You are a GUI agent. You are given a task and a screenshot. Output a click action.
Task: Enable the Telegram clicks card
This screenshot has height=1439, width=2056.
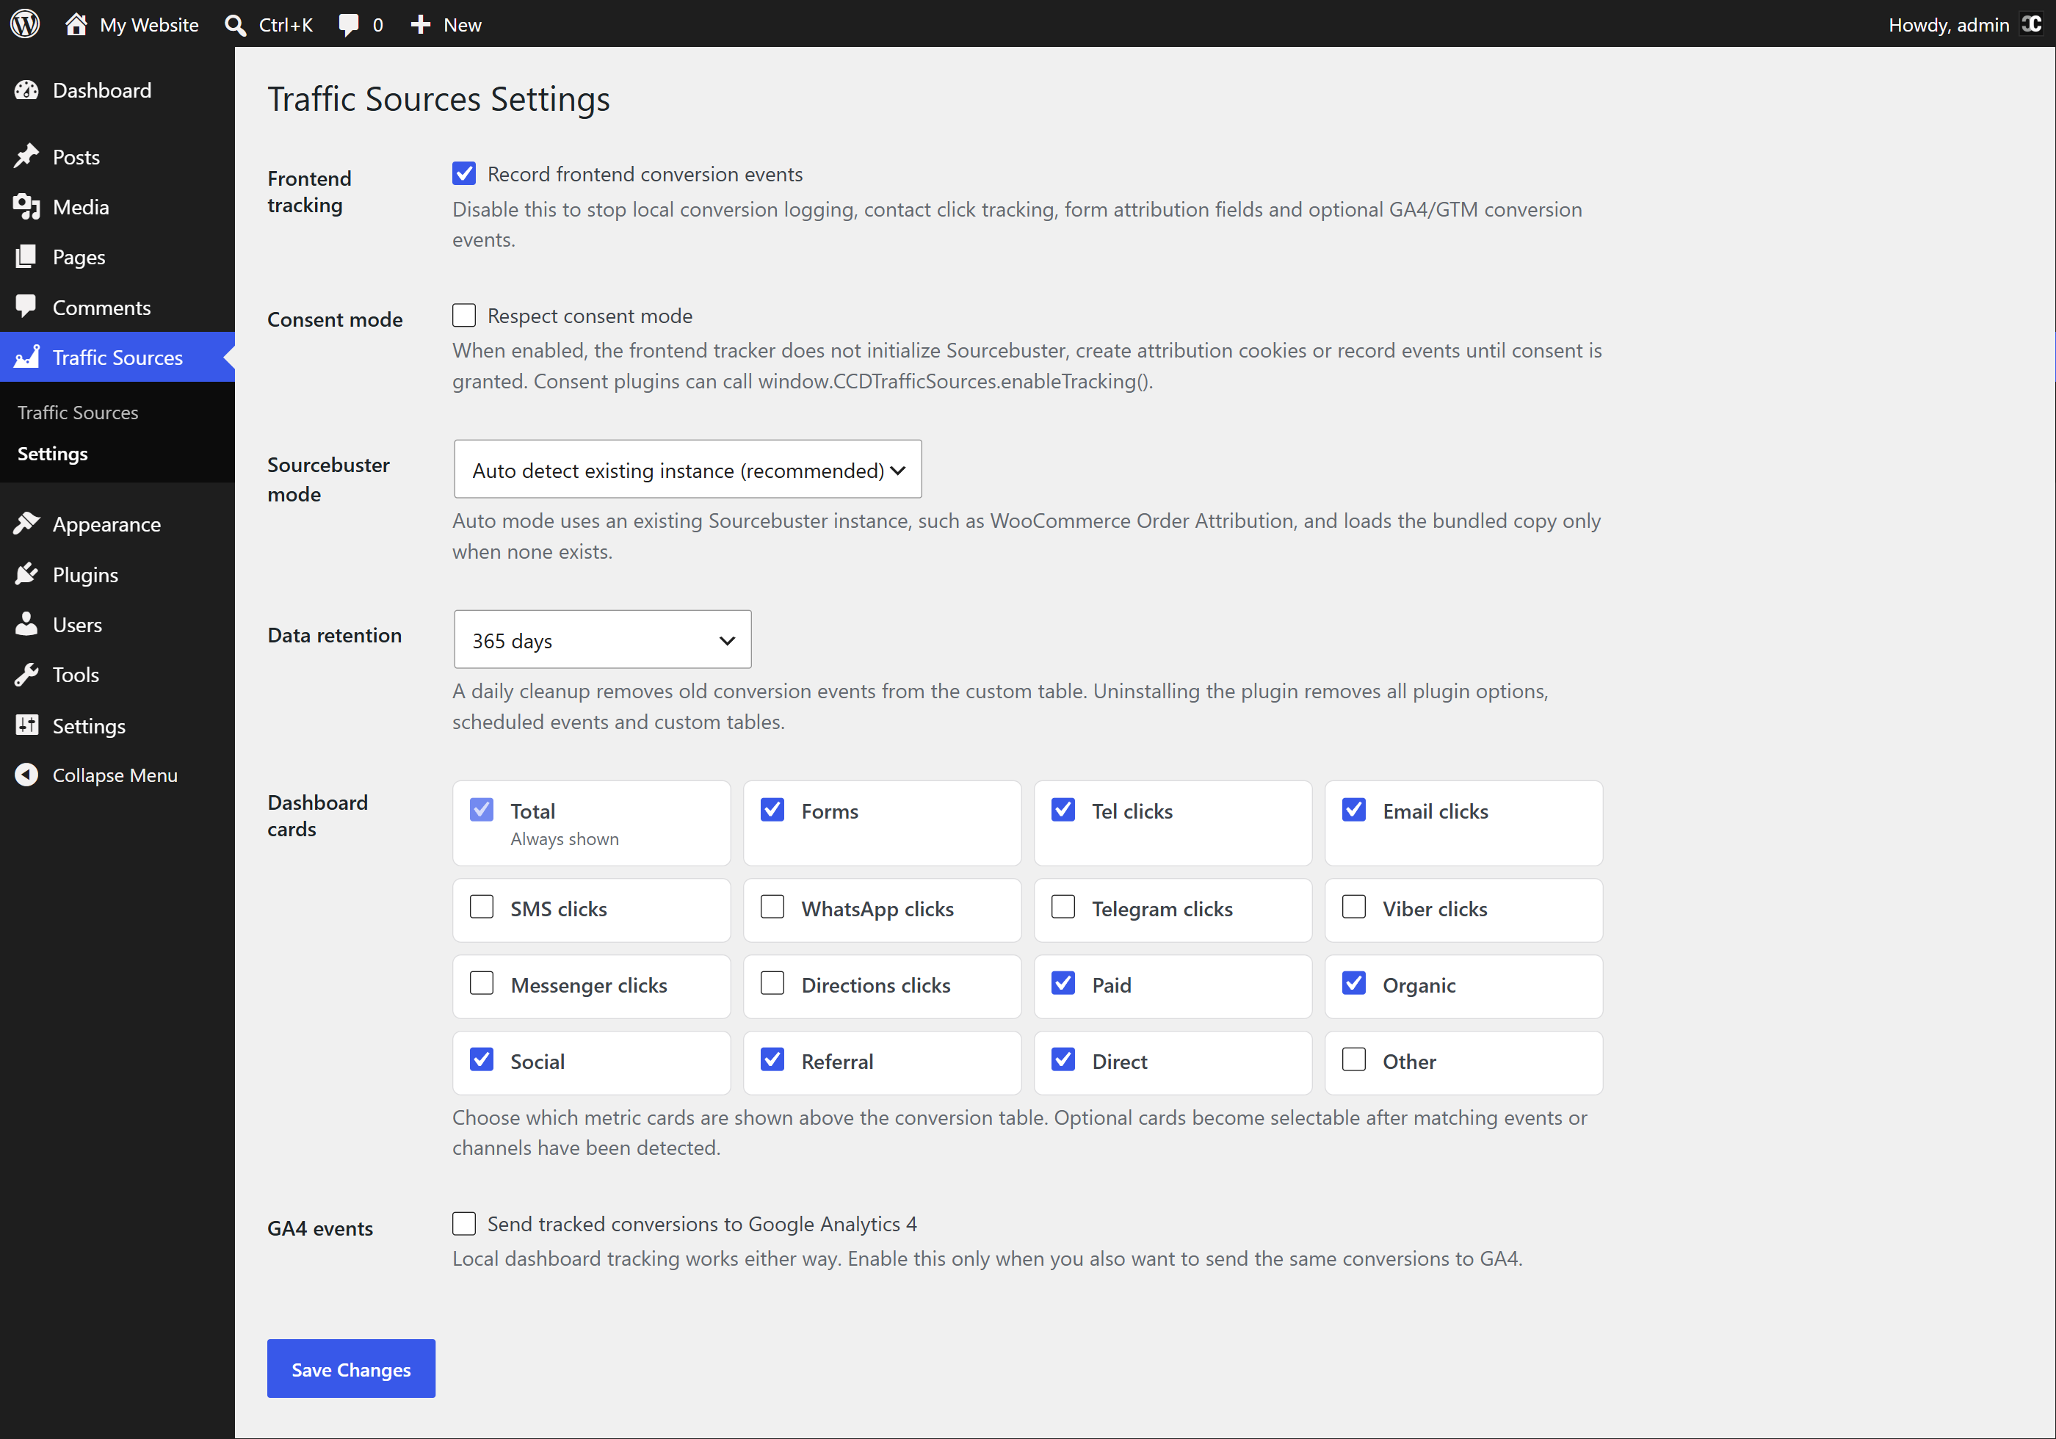pos(1063,907)
